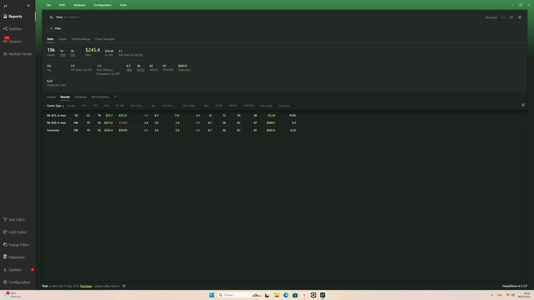Open File Explorer from the taskbar
This screenshot has height=300, width=534.
click(x=276, y=295)
